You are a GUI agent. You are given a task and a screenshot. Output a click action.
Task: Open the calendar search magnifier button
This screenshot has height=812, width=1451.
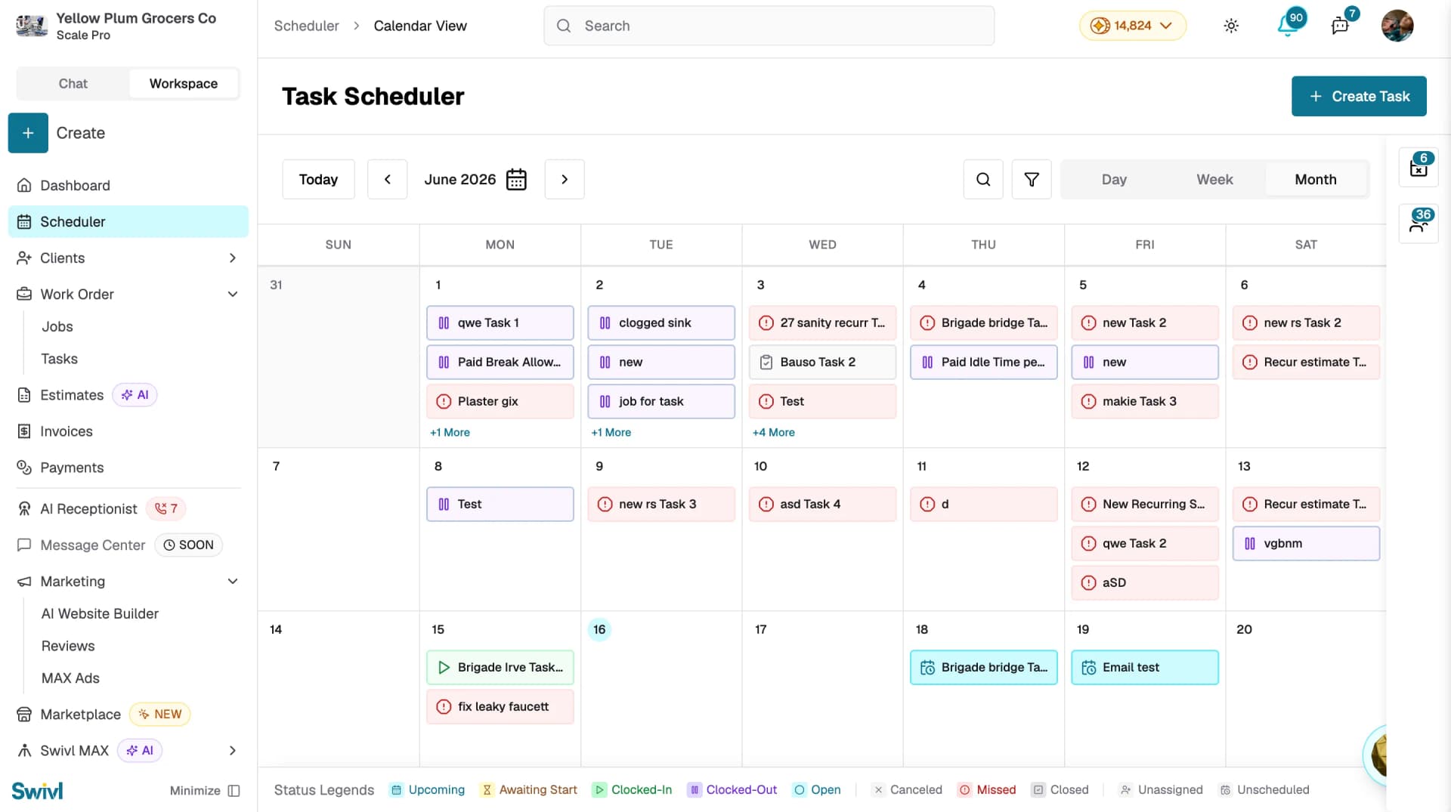tap(983, 180)
